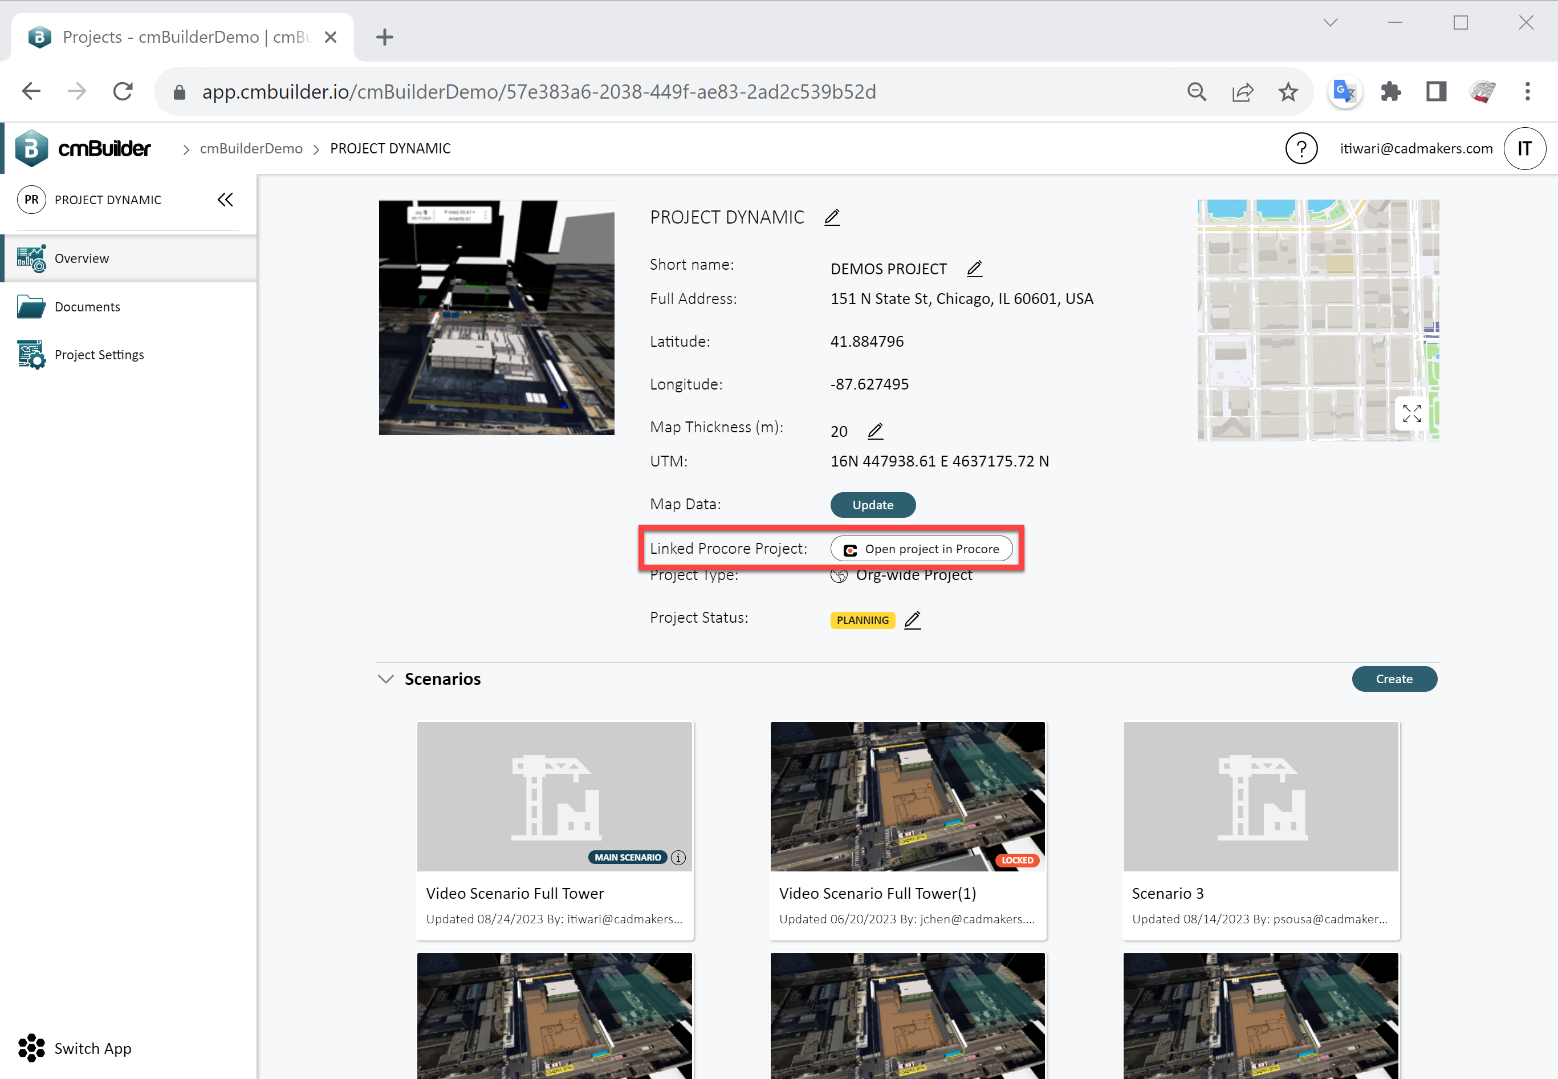Collapse the Scenarios section

(386, 679)
